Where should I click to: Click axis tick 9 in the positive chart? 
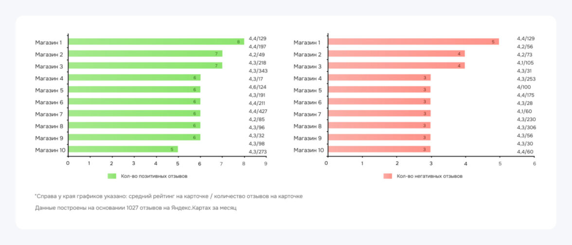click(x=266, y=163)
